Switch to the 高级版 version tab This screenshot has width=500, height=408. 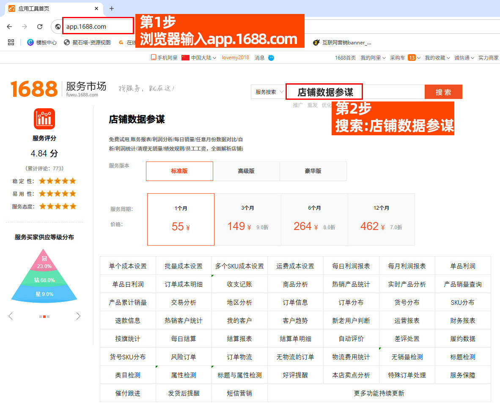246,171
